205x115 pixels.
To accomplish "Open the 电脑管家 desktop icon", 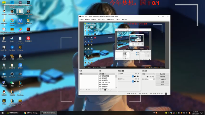I will point(20,21).
